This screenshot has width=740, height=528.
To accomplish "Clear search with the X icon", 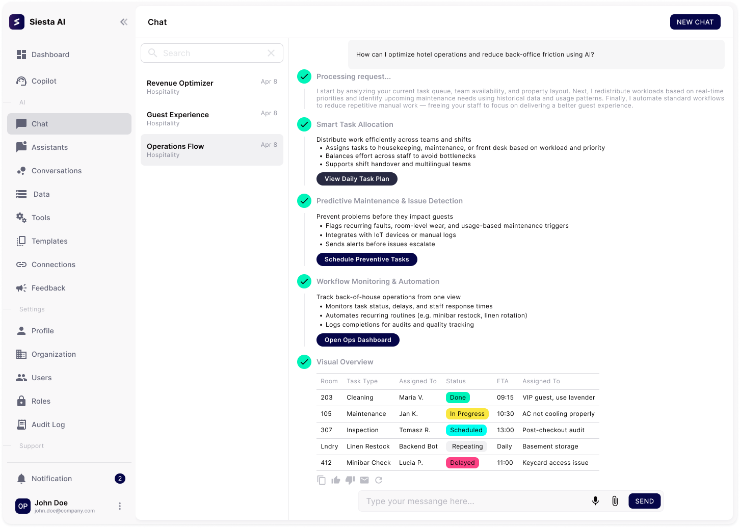I will 271,53.
